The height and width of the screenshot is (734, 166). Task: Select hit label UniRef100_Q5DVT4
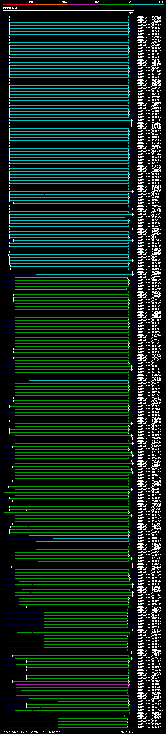pyautogui.click(x=149, y=42)
